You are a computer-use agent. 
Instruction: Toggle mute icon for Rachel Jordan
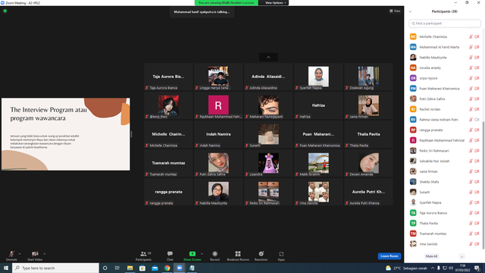(x=471, y=109)
